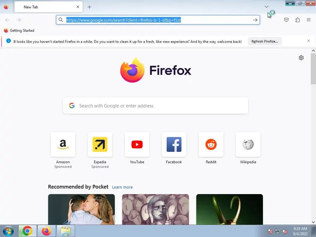Click Recommended by Pocket heading
The width and height of the screenshot is (316, 237).
click(78, 187)
